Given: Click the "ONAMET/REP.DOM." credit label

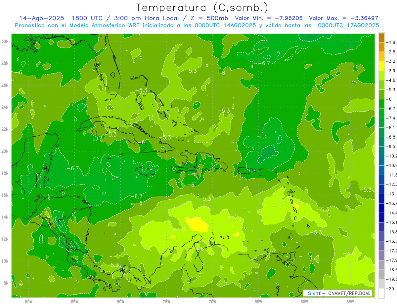Looking at the screenshot, I should pyautogui.click(x=349, y=293).
